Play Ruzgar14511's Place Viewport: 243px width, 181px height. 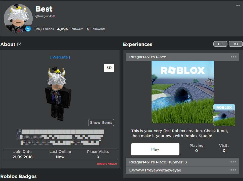pyautogui.click(x=155, y=149)
